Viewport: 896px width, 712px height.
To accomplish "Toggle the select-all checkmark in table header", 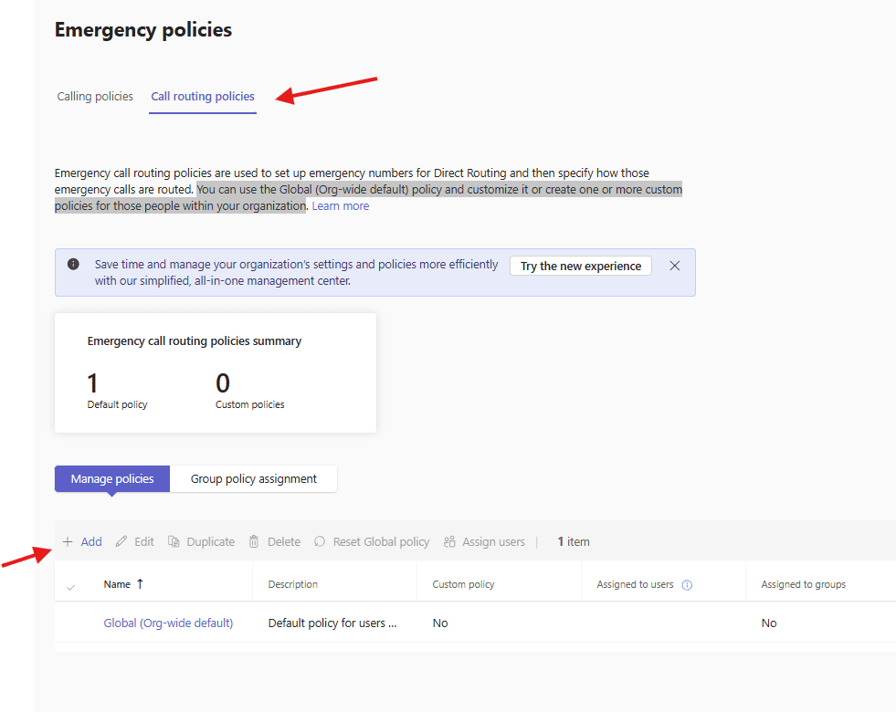I will [71, 586].
